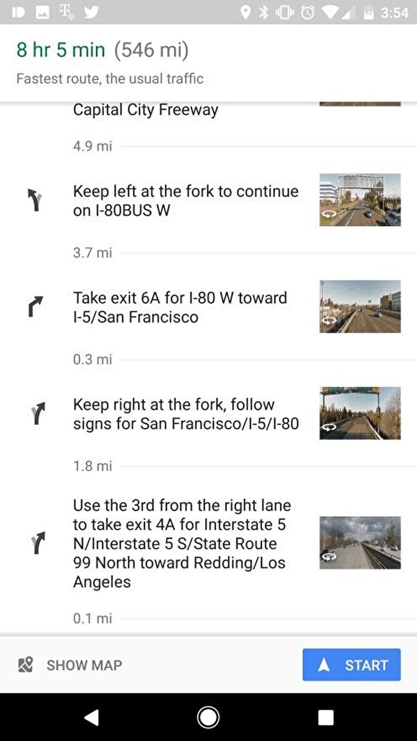Tap the keep-right fork arrow for San Francisco
This screenshot has height=741, width=417.
38,413
